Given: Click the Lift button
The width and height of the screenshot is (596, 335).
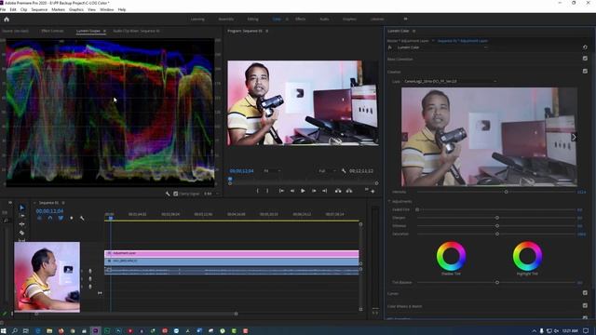Looking at the screenshot, I should (x=338, y=191).
